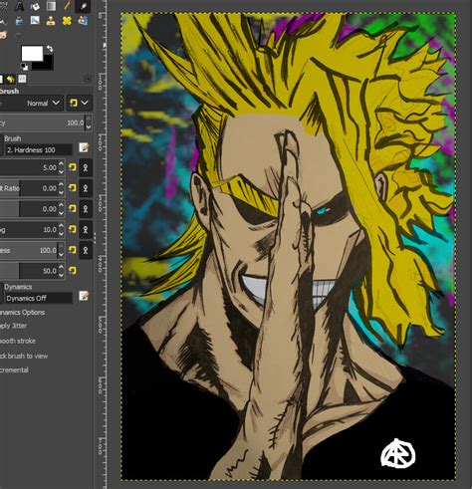Select the MyPaint Brush tool

(x=35, y=21)
